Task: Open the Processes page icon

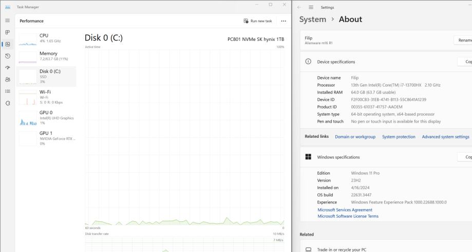Action: [x=7, y=33]
